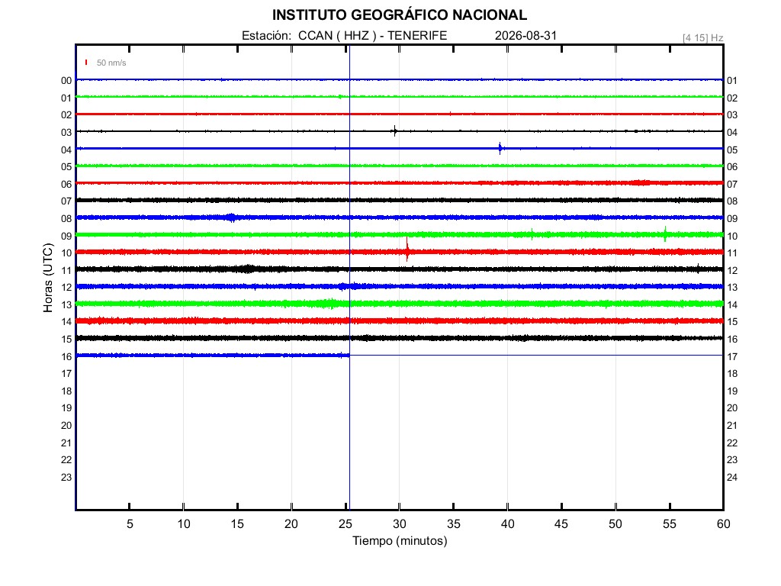Click x-axis tick label 5
This screenshot has height=586, width=781.
130,524
